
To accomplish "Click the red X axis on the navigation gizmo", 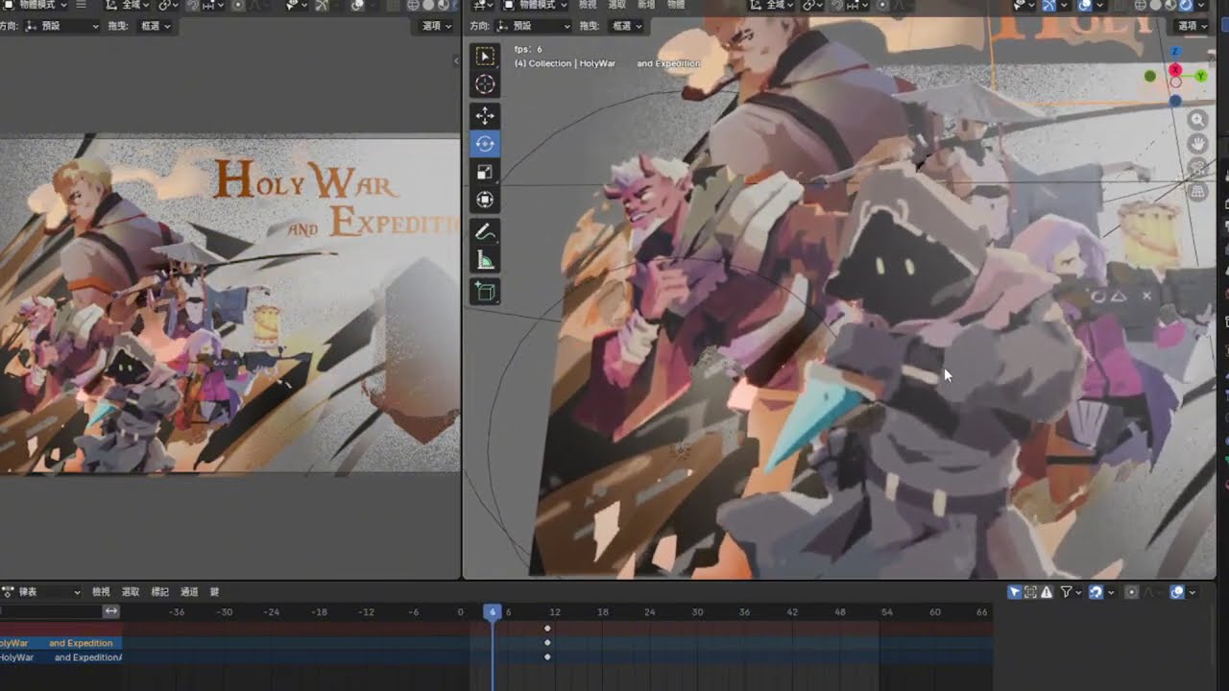I will (1175, 70).
